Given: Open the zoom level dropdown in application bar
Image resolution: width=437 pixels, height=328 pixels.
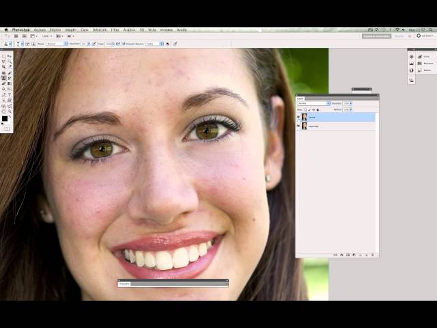Looking at the screenshot, I should click(x=47, y=36).
